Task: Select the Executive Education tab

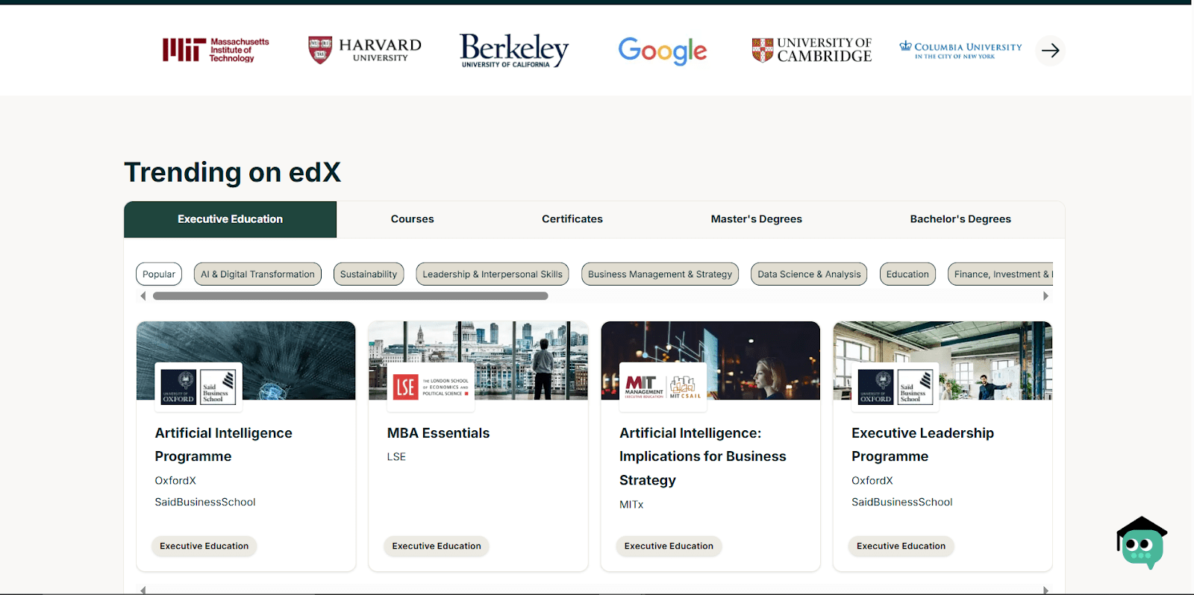Action: click(x=231, y=219)
